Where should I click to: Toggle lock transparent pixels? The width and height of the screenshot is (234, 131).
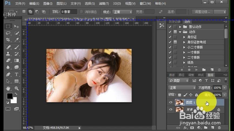(x=179, y=95)
